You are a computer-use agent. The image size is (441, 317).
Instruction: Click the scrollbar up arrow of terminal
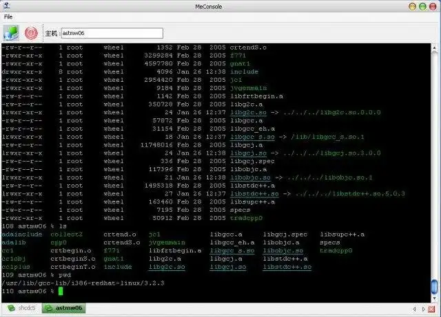[435, 48]
